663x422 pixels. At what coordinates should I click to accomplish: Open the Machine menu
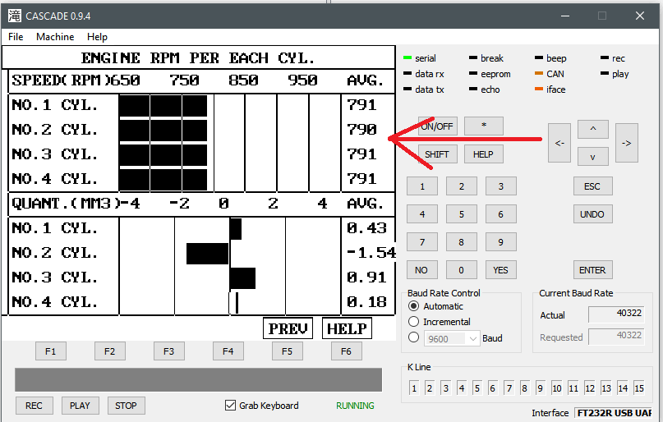pyautogui.click(x=55, y=37)
